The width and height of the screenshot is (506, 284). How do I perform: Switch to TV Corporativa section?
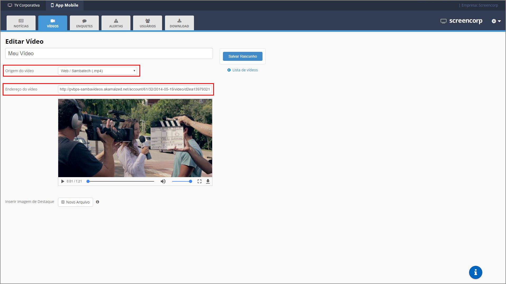tap(24, 5)
